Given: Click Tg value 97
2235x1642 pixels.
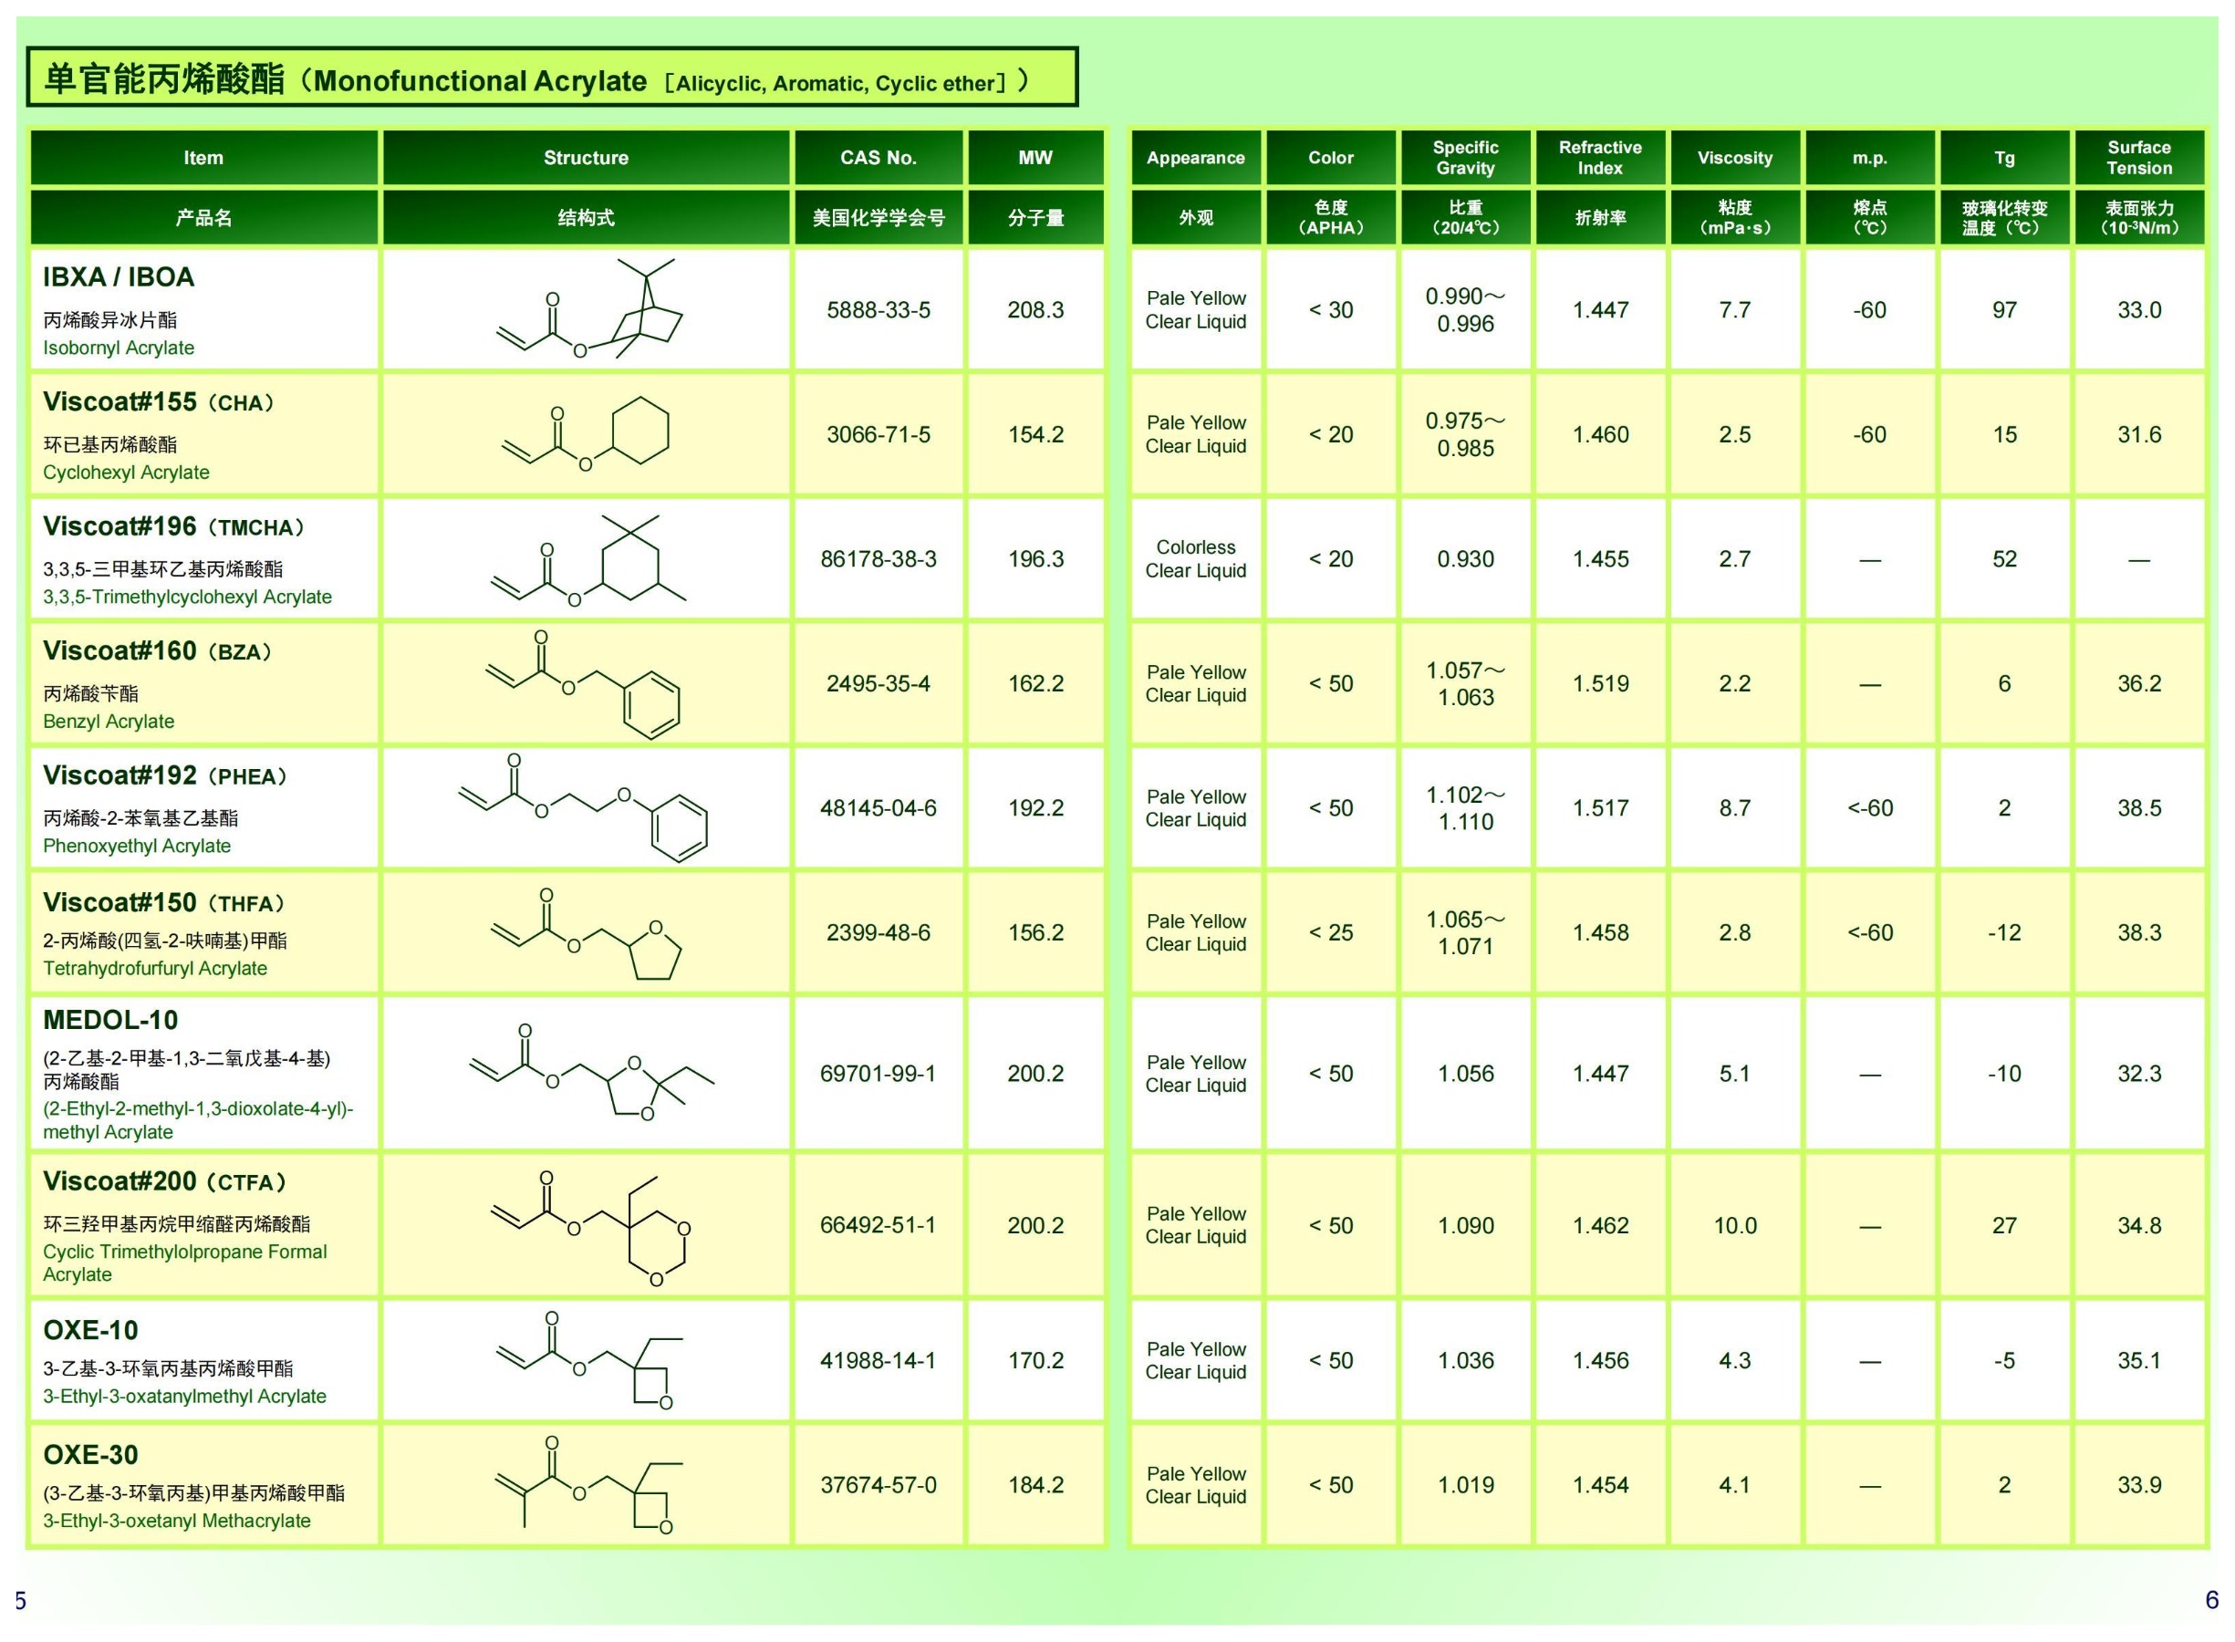Looking at the screenshot, I should 2004,310.
